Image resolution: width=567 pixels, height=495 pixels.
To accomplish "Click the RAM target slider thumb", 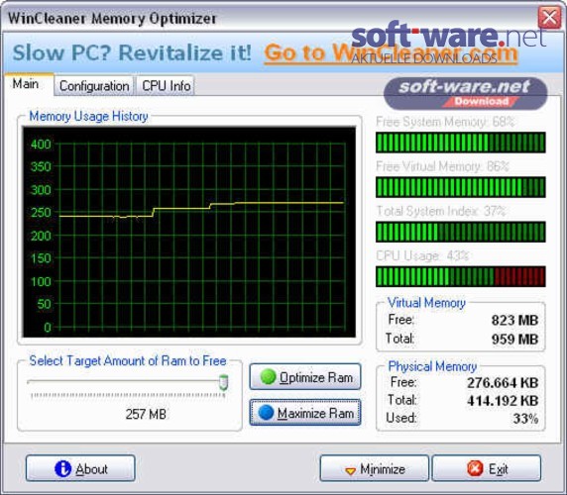I will 223,382.
